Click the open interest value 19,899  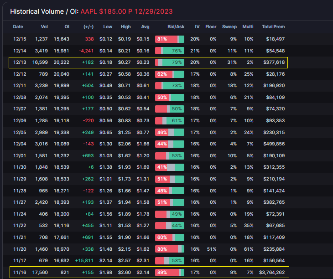62,86
